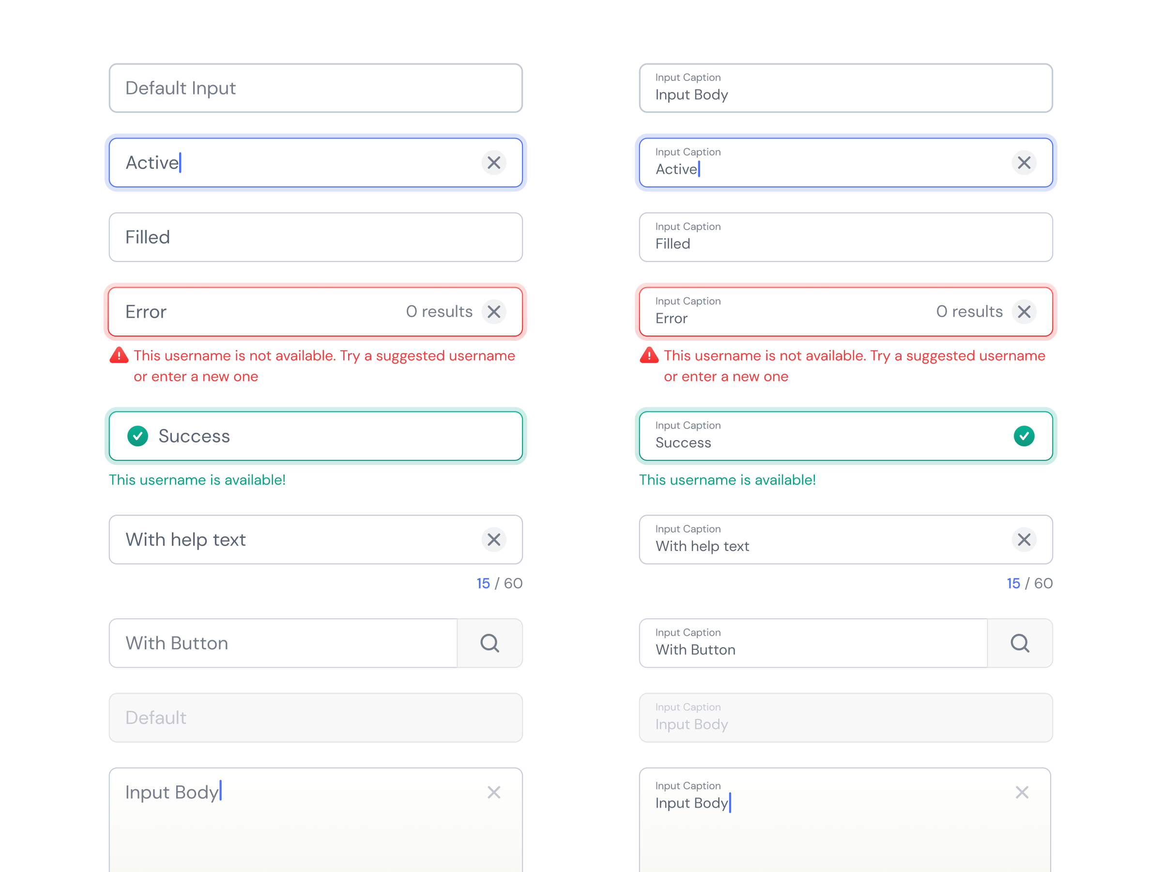1162x872 pixels.
Task: Click the clear icon in right Error field
Action: (1024, 311)
